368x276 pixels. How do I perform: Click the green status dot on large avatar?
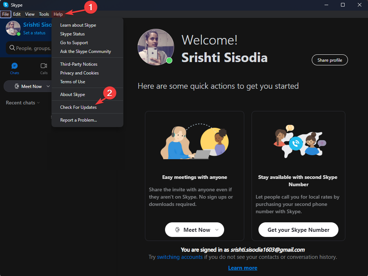pyautogui.click(x=169, y=61)
